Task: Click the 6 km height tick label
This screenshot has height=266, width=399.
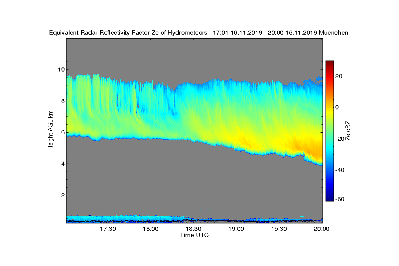Action: pyautogui.click(x=63, y=132)
